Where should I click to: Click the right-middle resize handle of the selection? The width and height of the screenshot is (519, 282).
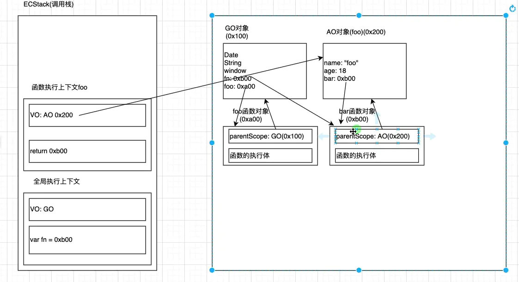tap(506, 143)
